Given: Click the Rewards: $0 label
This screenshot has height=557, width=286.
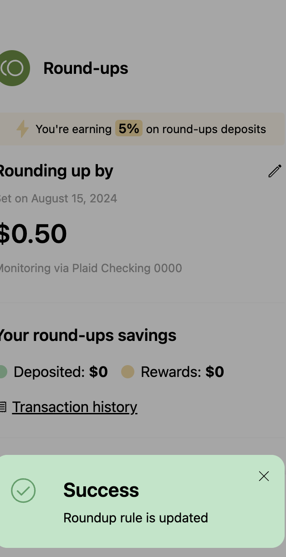Looking at the screenshot, I should pos(182,372).
